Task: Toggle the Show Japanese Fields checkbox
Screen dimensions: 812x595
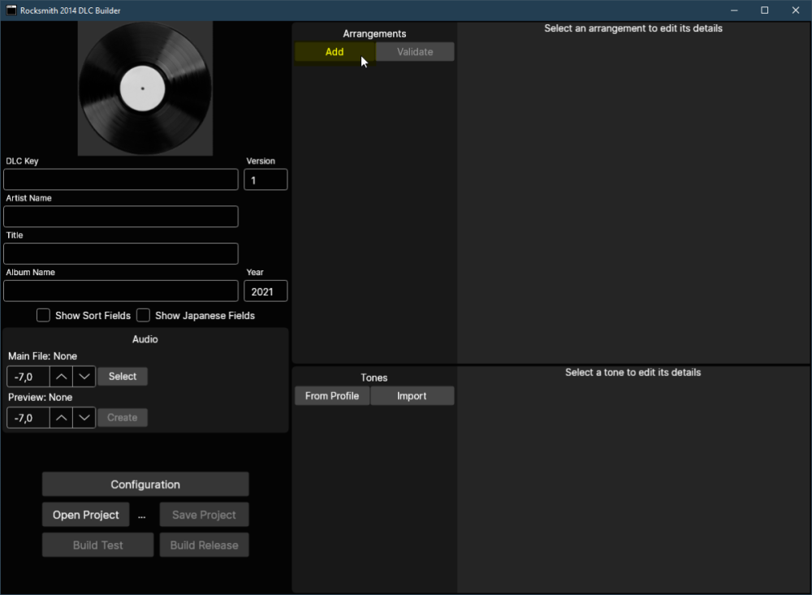Action: point(144,316)
